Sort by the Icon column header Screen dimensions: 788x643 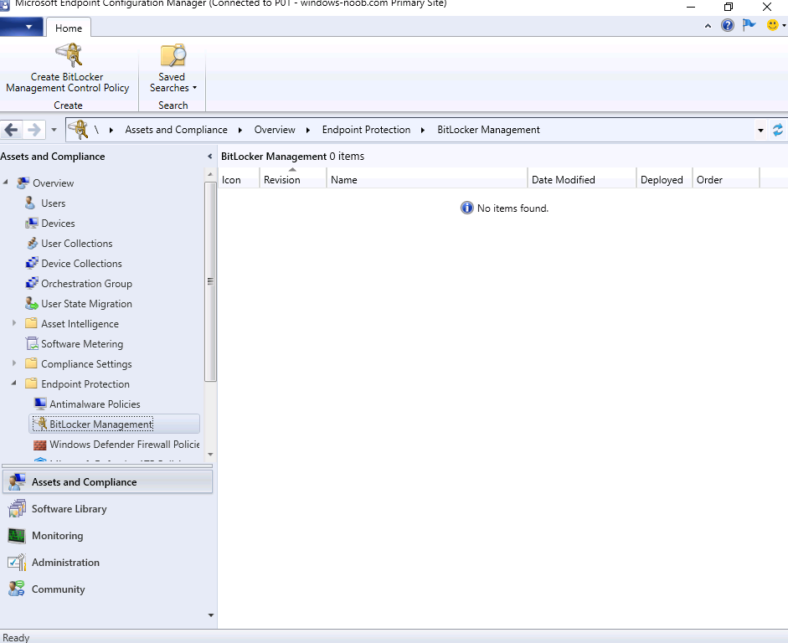(239, 178)
